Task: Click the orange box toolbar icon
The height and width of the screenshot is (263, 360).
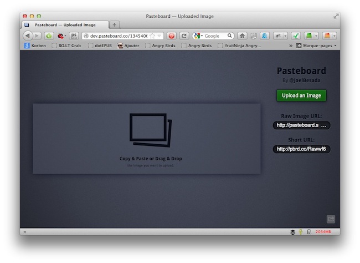Action: [x=327, y=36]
